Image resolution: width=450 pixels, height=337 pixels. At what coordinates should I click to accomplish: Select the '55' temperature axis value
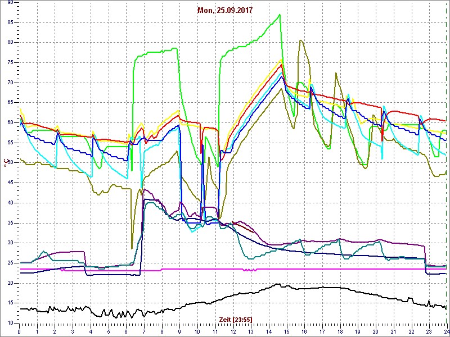tap(10, 143)
